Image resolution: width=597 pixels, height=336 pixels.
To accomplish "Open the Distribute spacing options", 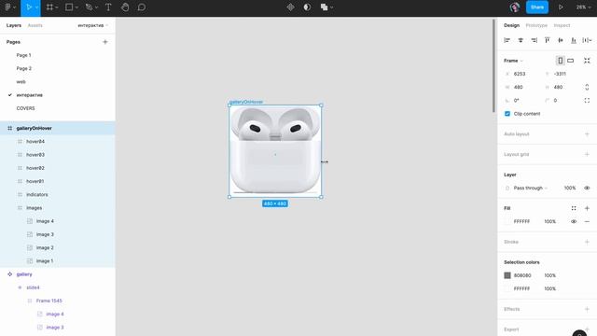I will point(587,40).
